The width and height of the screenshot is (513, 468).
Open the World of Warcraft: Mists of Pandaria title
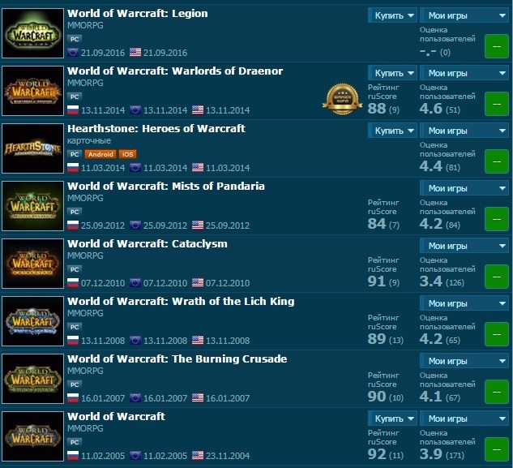pos(166,186)
